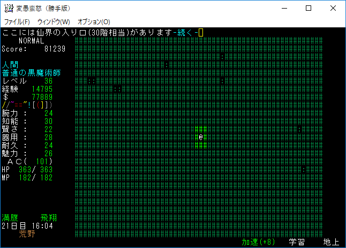The height and width of the screenshot is (248, 346).
Task: Open the ウィンドウ(W) menu
Action: pos(54,21)
